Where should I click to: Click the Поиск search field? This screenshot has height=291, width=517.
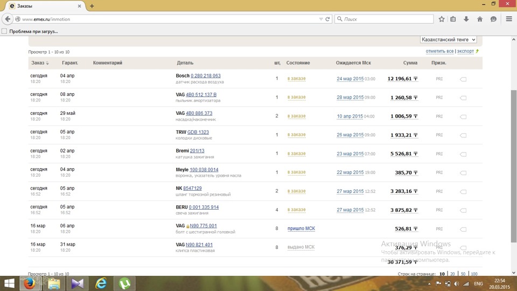(384, 19)
